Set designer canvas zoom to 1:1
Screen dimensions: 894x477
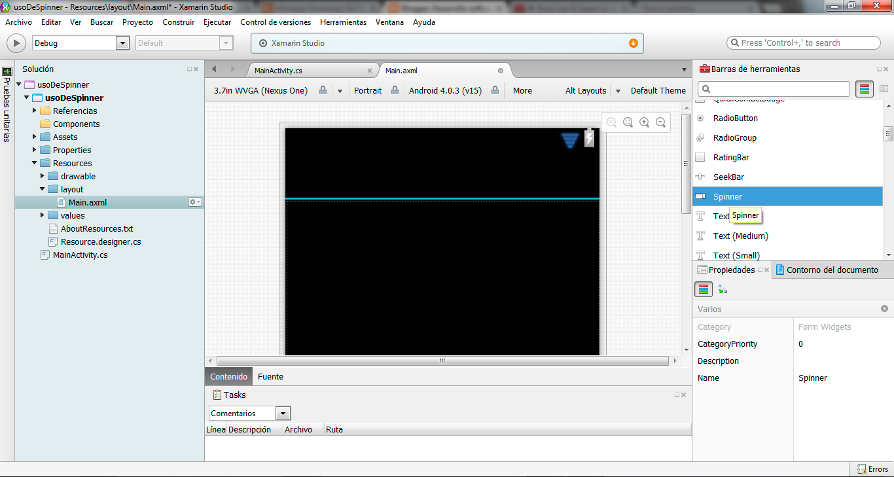(612, 122)
